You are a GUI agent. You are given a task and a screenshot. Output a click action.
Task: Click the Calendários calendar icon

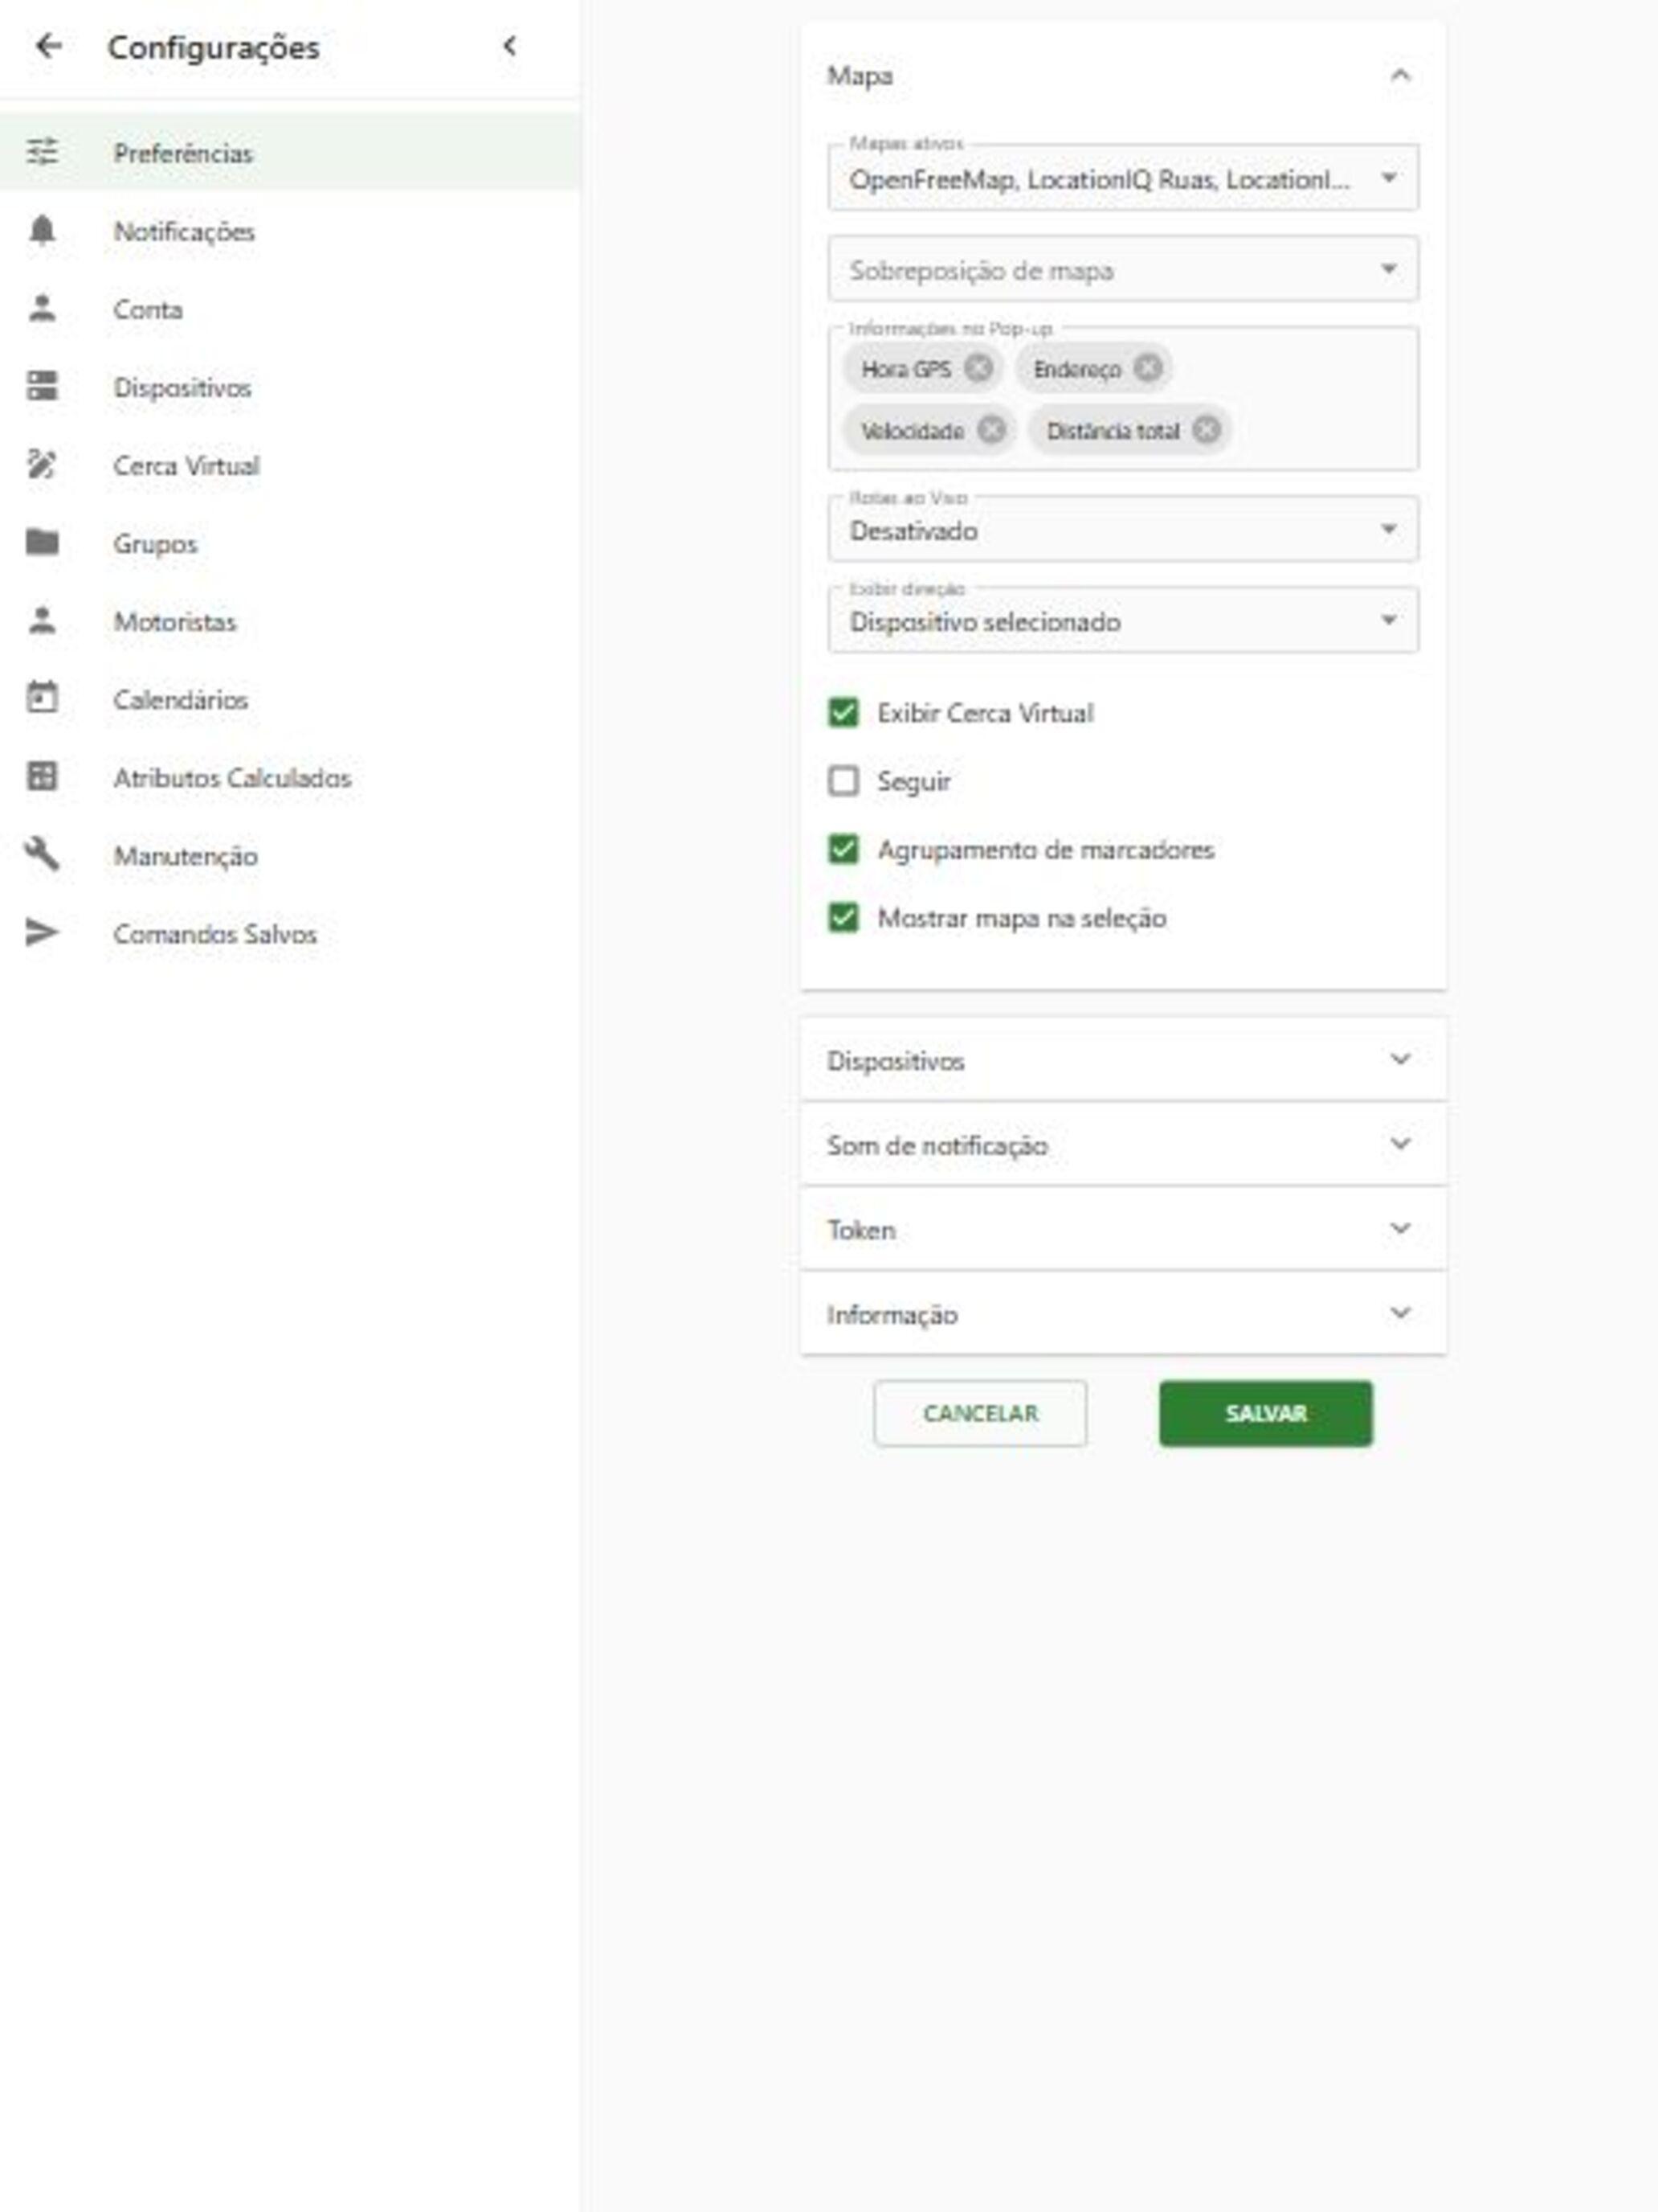[42, 697]
